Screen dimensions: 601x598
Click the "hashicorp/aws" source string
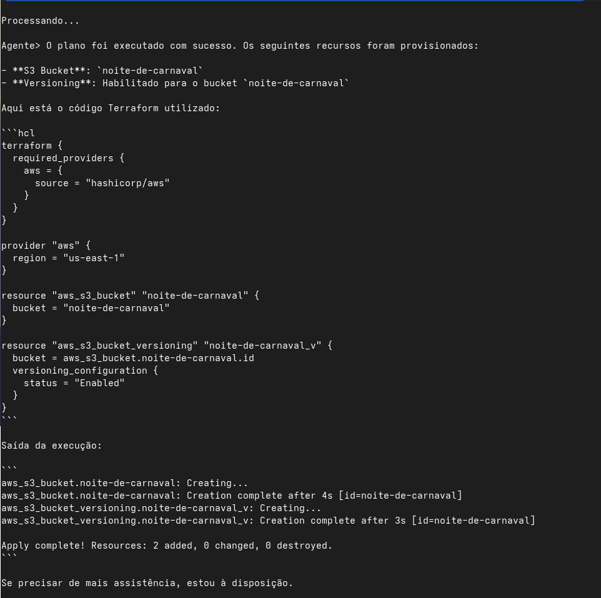pos(127,183)
